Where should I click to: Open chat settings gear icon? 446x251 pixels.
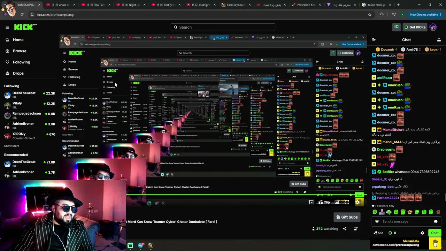pos(422,233)
